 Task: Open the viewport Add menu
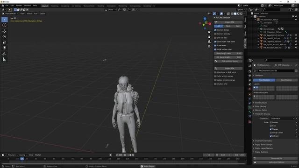click(x=36, y=14)
